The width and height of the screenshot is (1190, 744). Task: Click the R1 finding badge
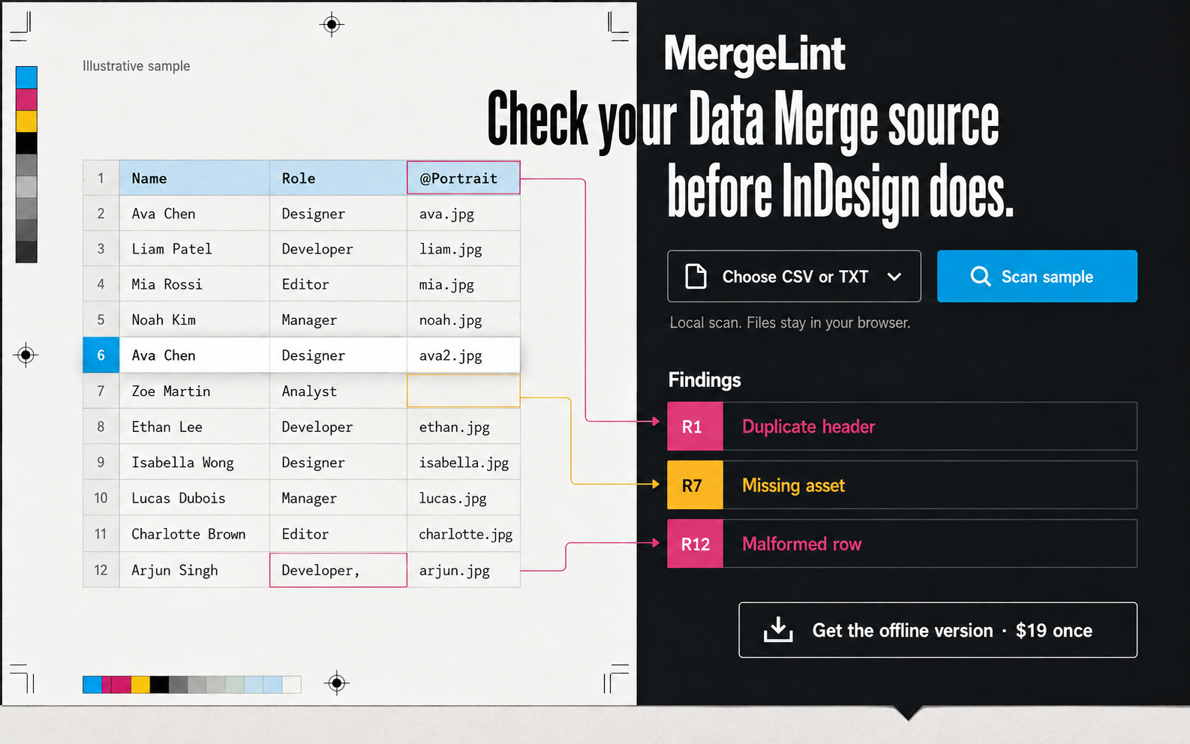tap(695, 426)
